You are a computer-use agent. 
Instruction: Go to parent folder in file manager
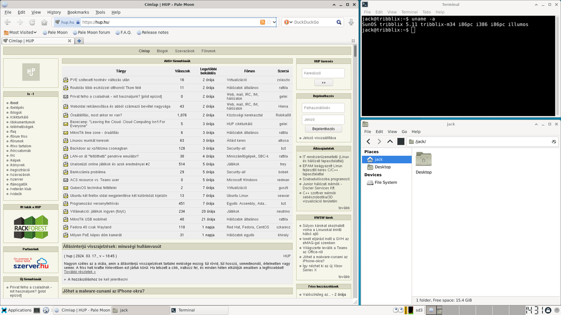(x=390, y=141)
